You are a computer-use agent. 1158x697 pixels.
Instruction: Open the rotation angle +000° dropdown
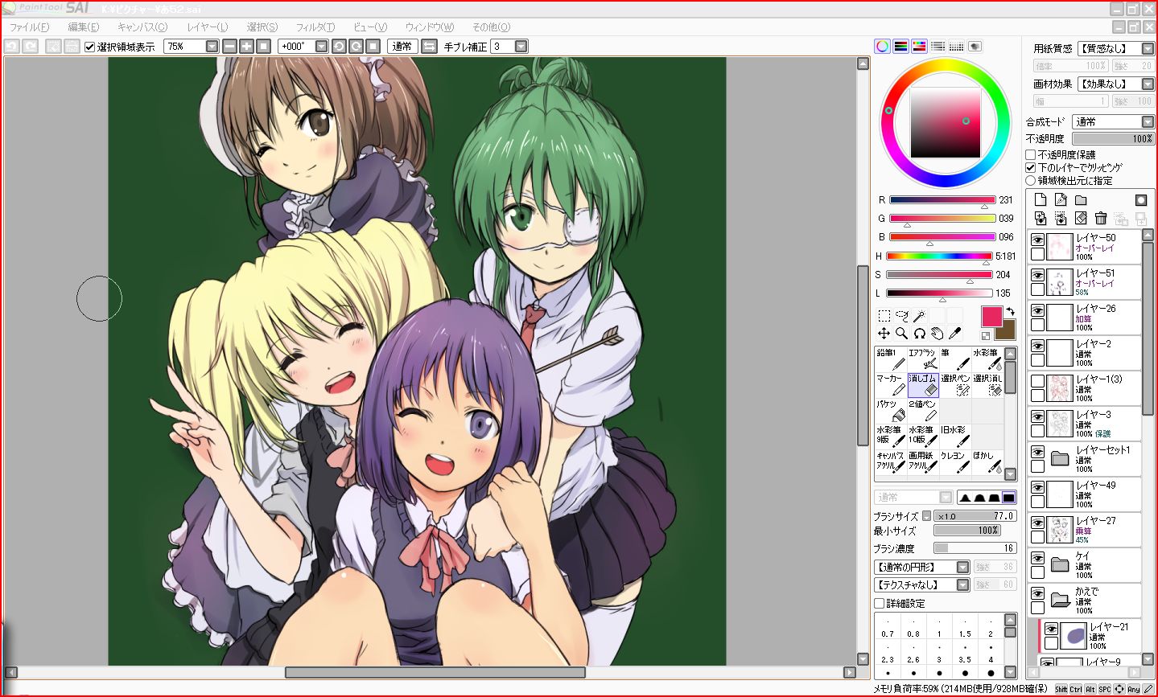[322, 47]
